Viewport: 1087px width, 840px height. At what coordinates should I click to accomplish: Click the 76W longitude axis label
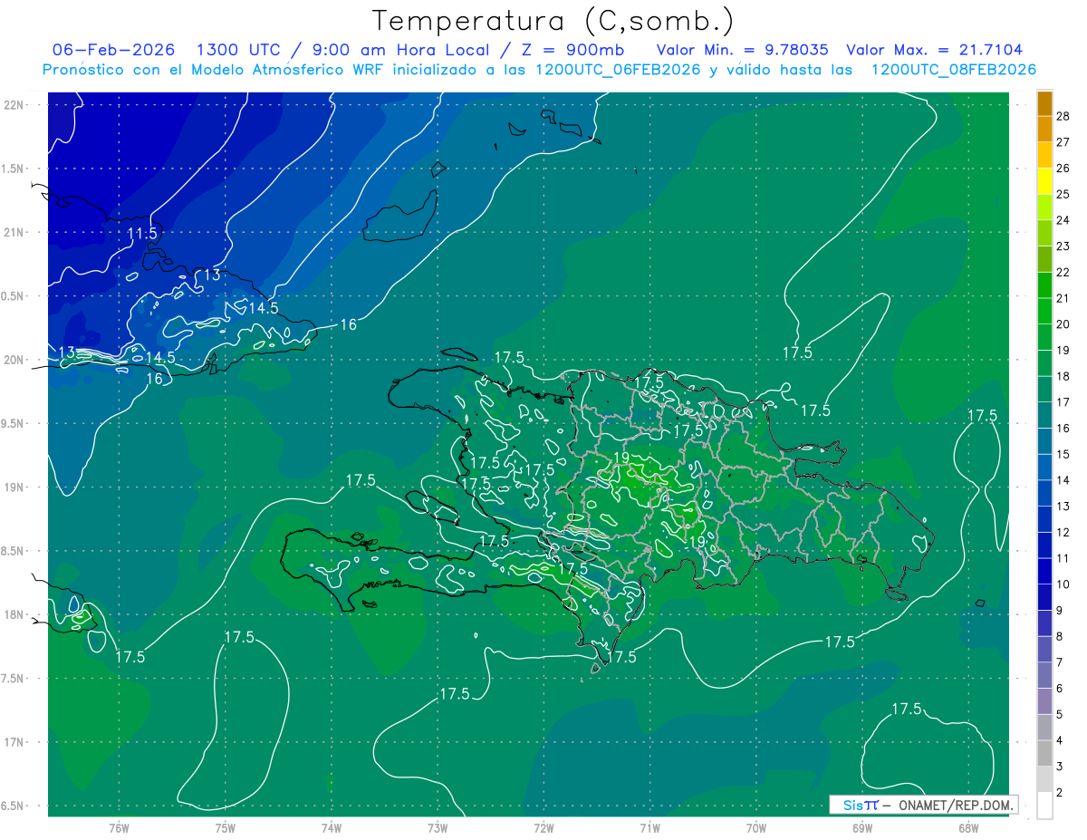tap(119, 828)
